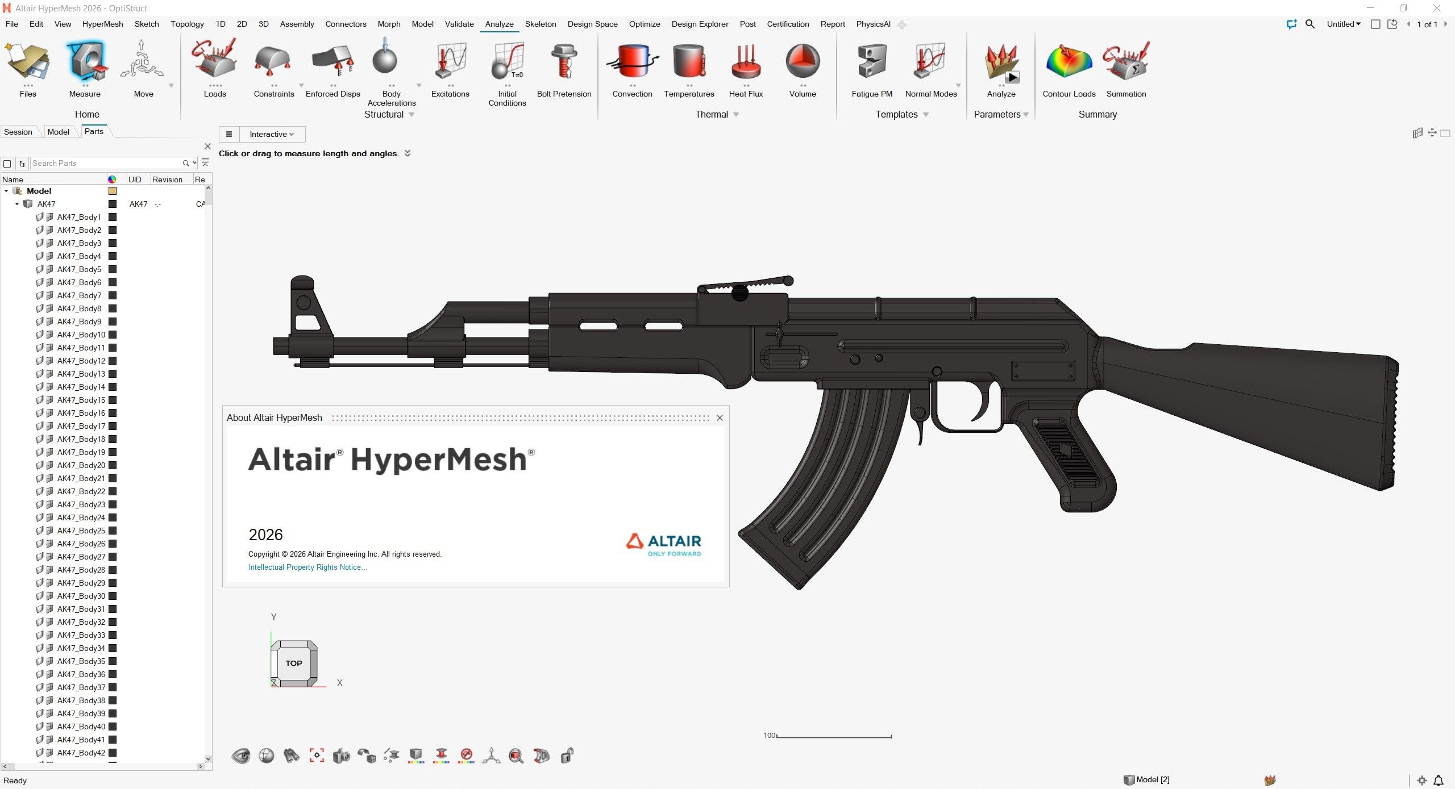Screen dimensions: 1455x789
Task: Open the Interactive dropdown above the viewport
Action: (x=271, y=134)
